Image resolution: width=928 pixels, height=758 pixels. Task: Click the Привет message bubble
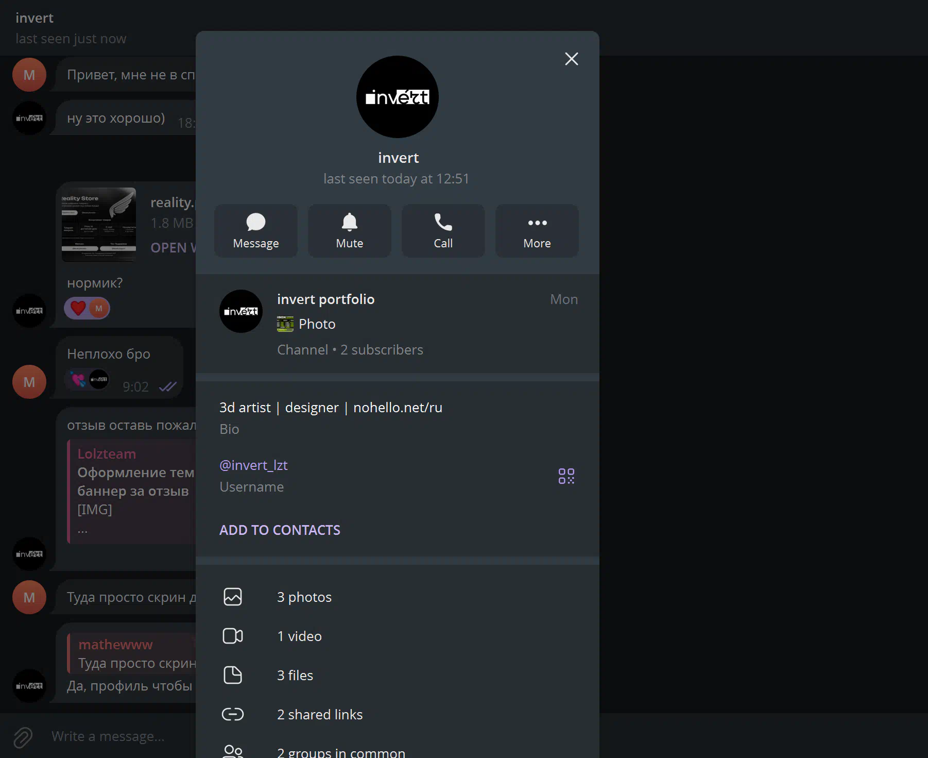(125, 75)
